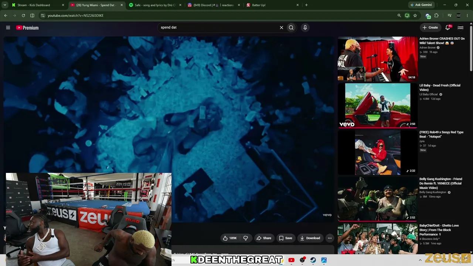This screenshot has width=473, height=266.
Task: Open the YouTube guide hamburger menu
Action: [x=8, y=27]
